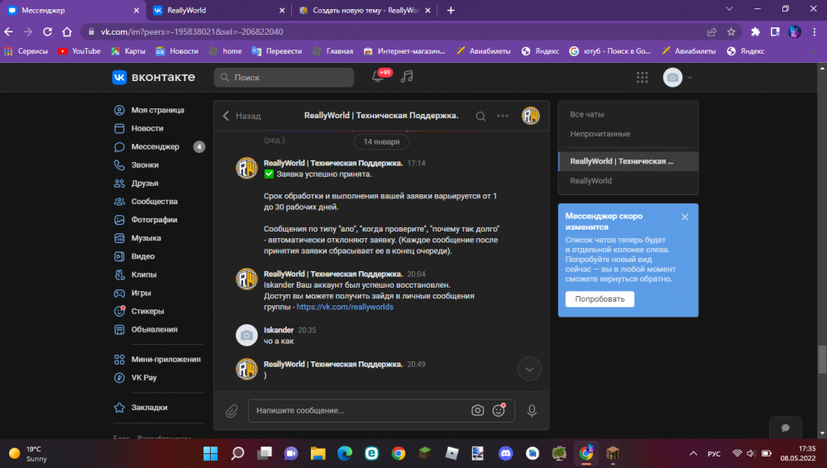The image size is (827, 468).
Task: Reload the page in Chrome
Action: [x=47, y=31]
